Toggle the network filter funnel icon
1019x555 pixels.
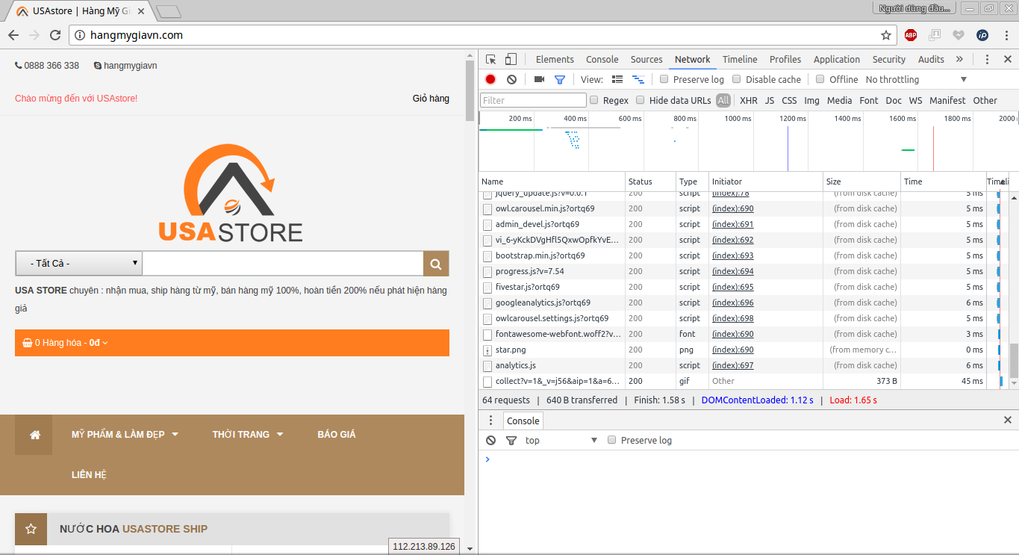[x=560, y=79]
